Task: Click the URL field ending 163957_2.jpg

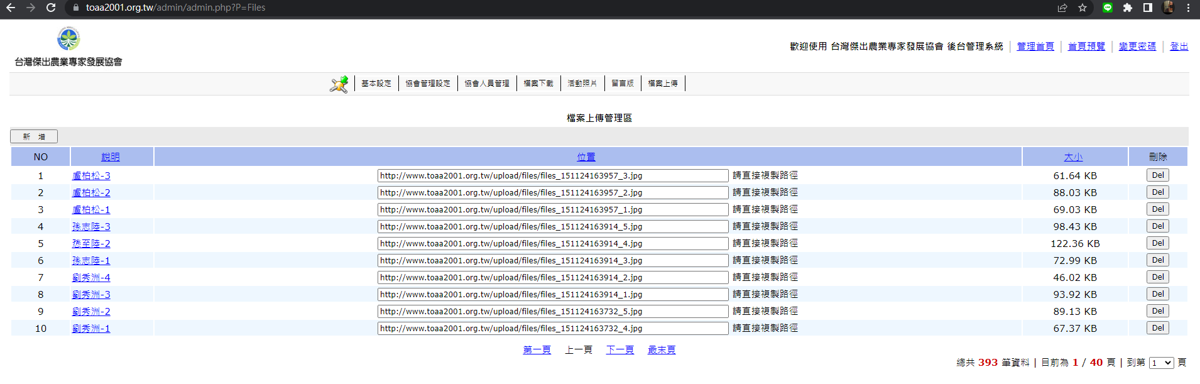Action: [x=553, y=193]
